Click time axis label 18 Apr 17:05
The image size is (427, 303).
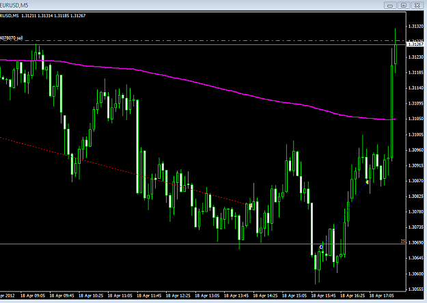[x=381, y=295]
